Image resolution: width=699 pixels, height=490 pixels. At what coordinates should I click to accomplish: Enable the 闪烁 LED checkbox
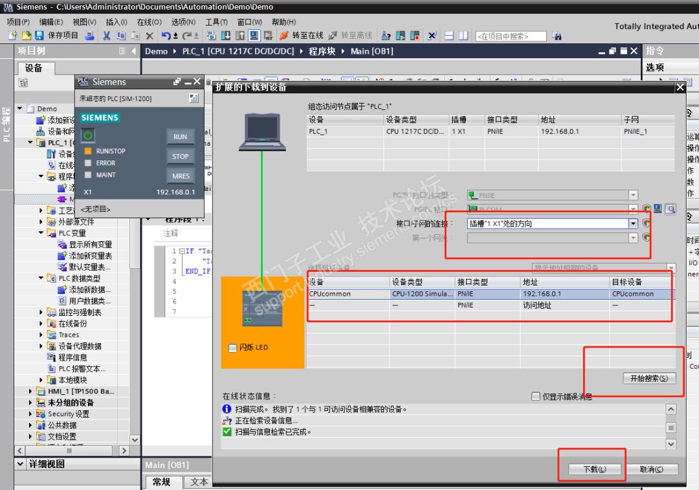pyautogui.click(x=233, y=348)
